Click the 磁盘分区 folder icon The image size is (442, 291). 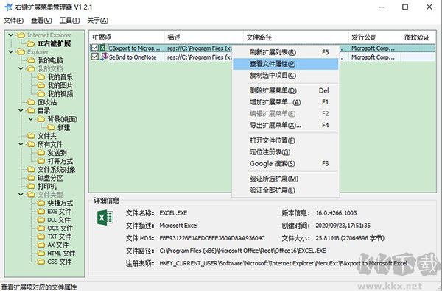(x=31, y=178)
